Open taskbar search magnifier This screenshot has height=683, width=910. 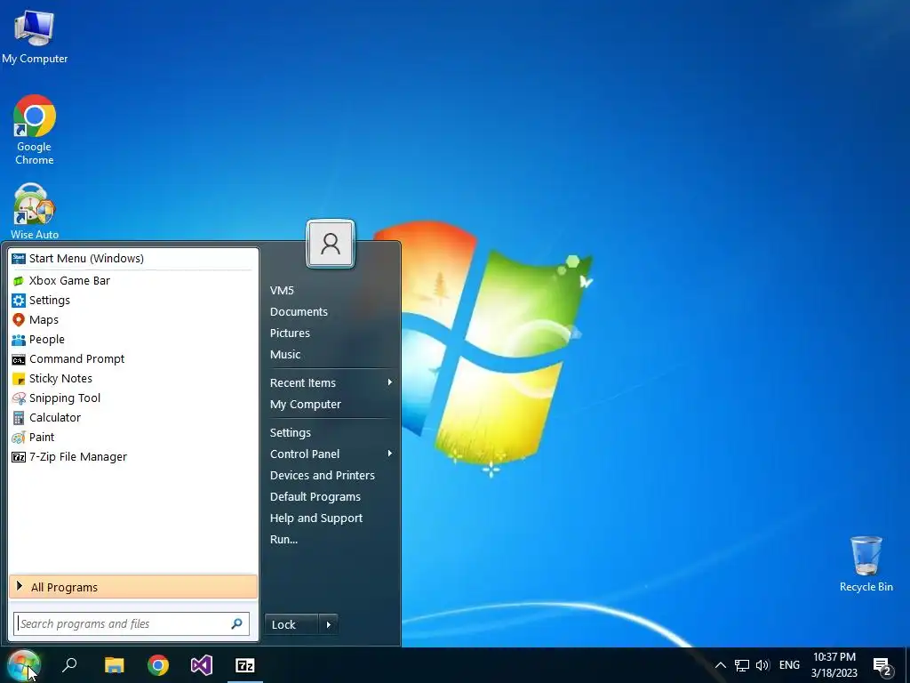tap(69, 665)
